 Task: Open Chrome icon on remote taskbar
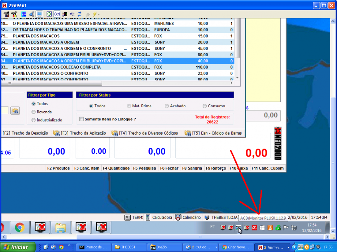pos(19,228)
